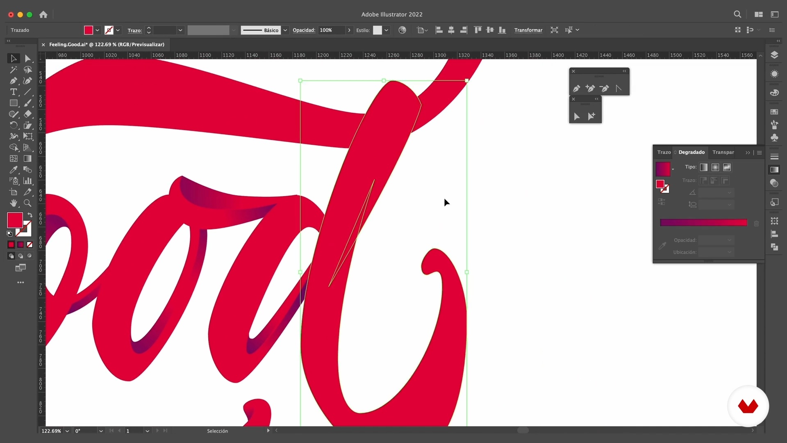Switch to Draw Inside mode
This screenshot has height=443, width=787.
tap(30, 256)
